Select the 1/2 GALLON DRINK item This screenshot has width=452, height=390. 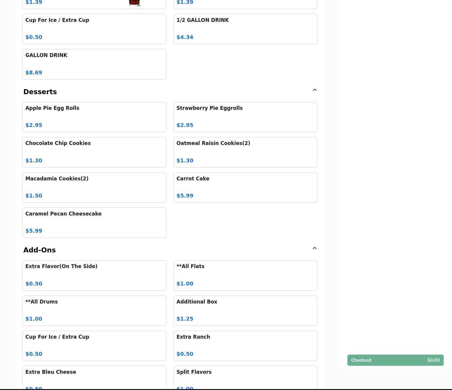245,29
